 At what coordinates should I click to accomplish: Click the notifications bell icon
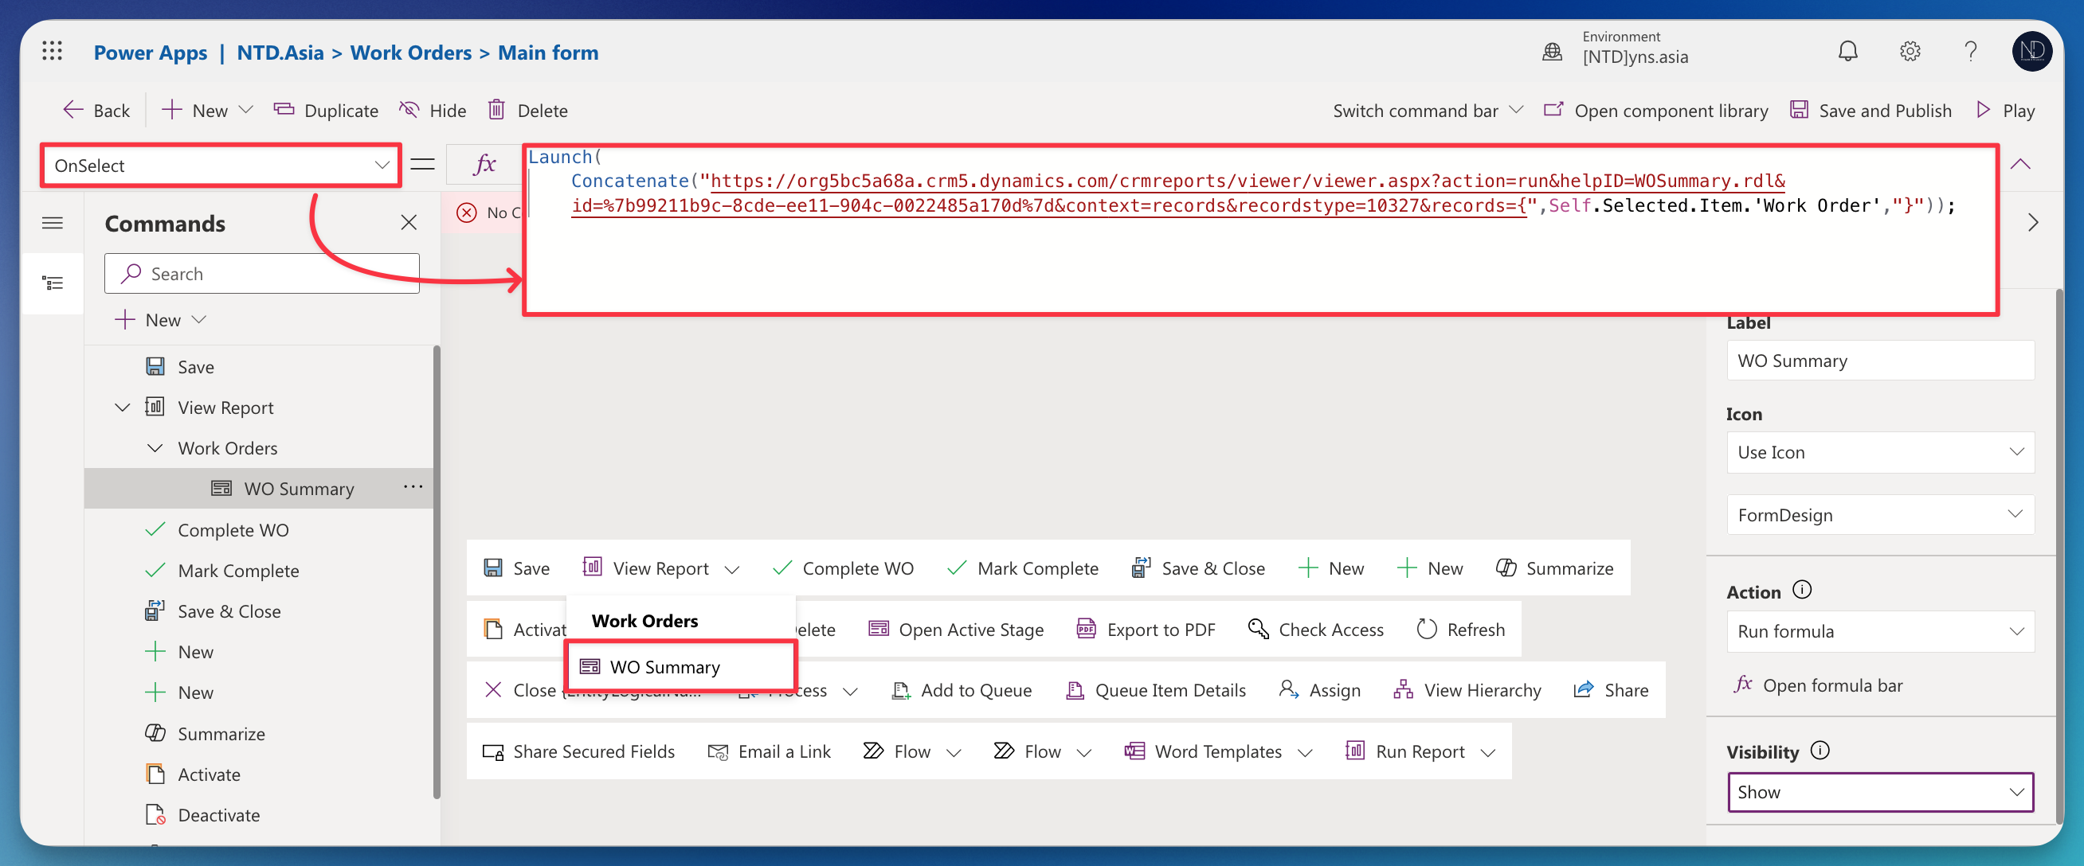click(1847, 52)
